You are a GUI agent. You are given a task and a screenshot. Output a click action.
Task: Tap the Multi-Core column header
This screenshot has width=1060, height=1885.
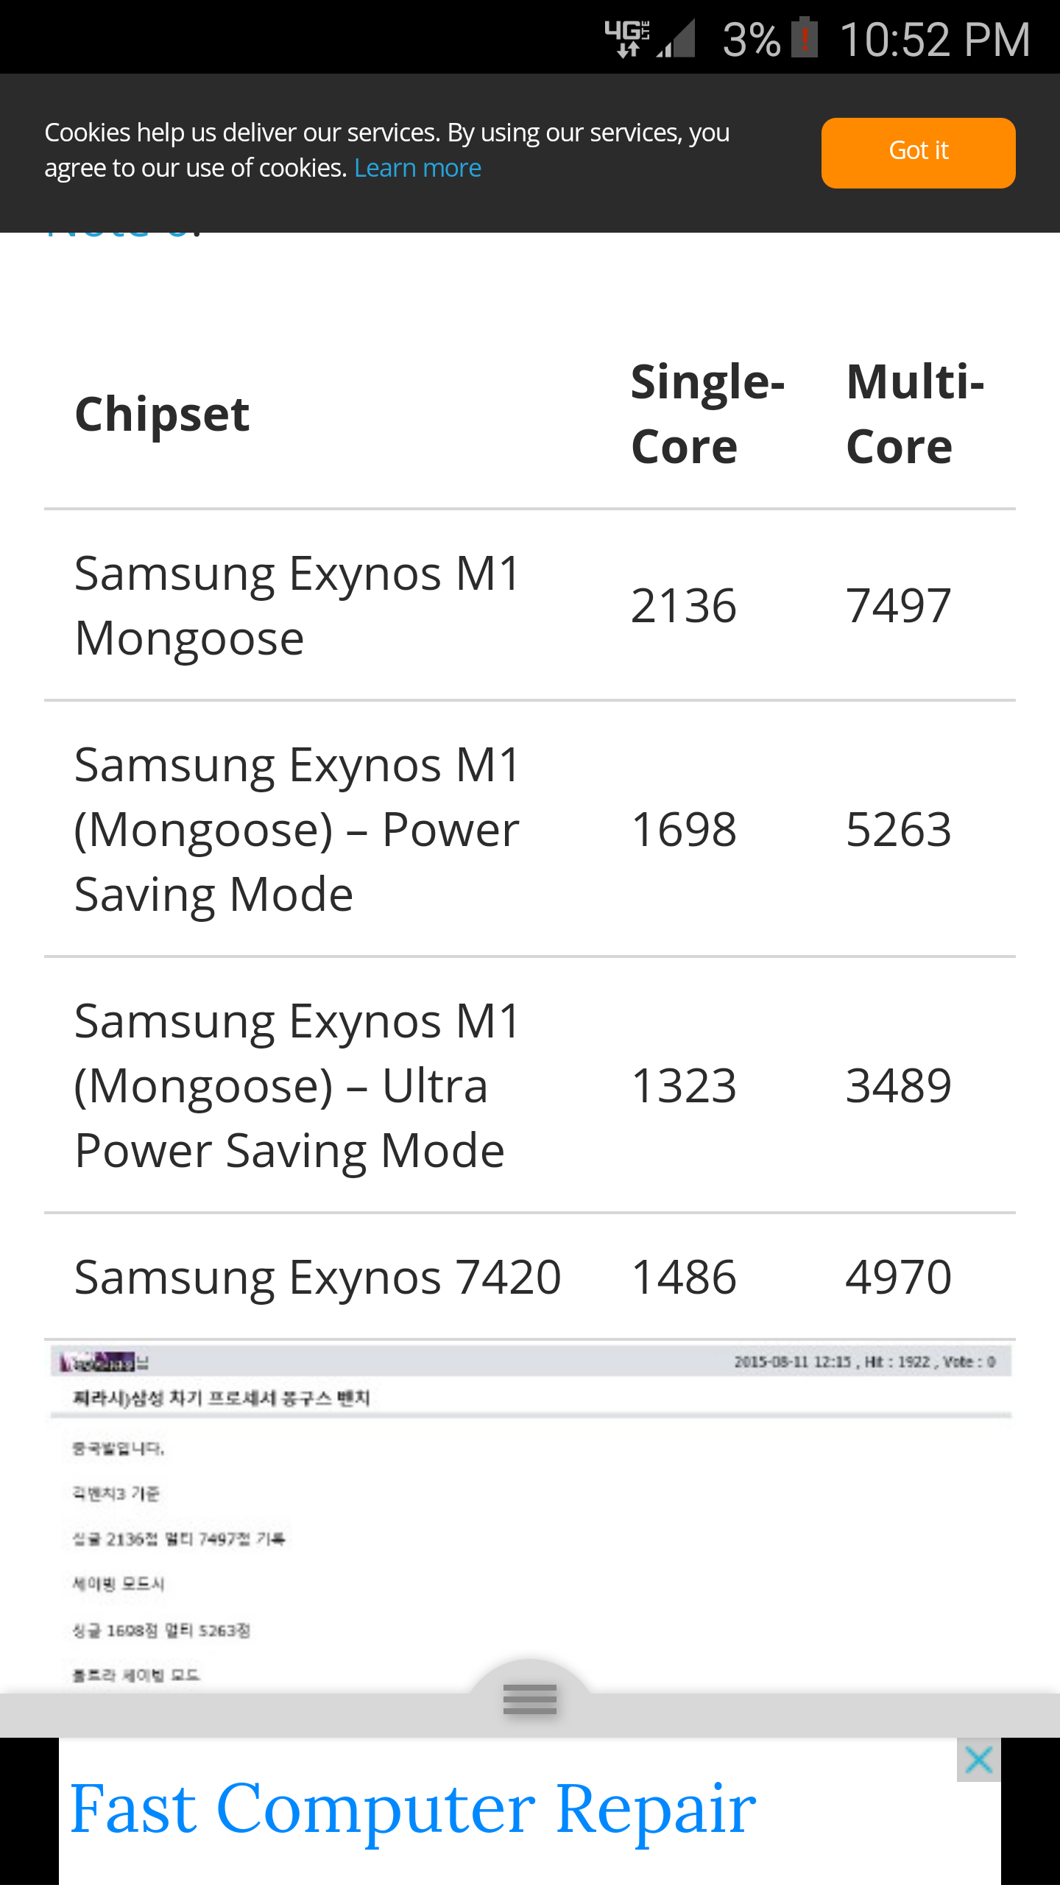click(x=915, y=415)
